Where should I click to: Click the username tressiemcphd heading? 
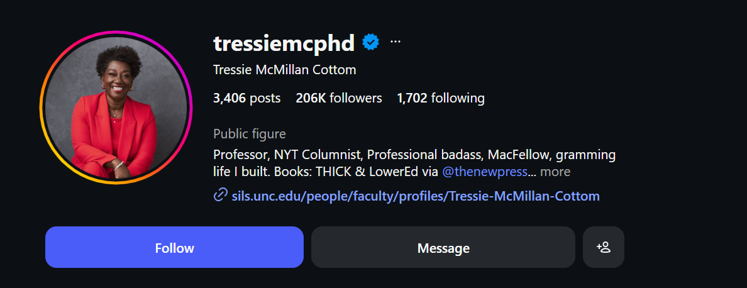[x=284, y=43]
